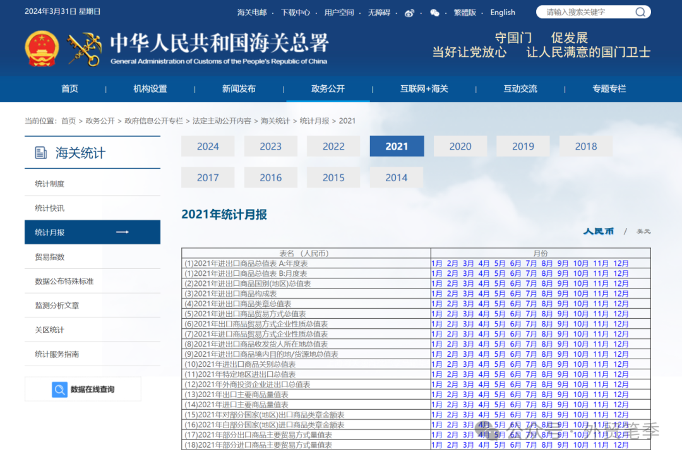Screen dimensions: 682x459
Task: Open the Weibo icon link
Action: tap(409, 13)
